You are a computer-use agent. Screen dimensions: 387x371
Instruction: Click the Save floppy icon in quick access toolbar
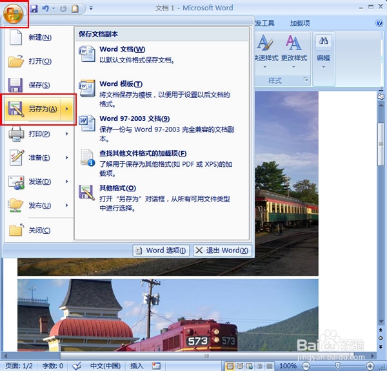click(x=34, y=8)
